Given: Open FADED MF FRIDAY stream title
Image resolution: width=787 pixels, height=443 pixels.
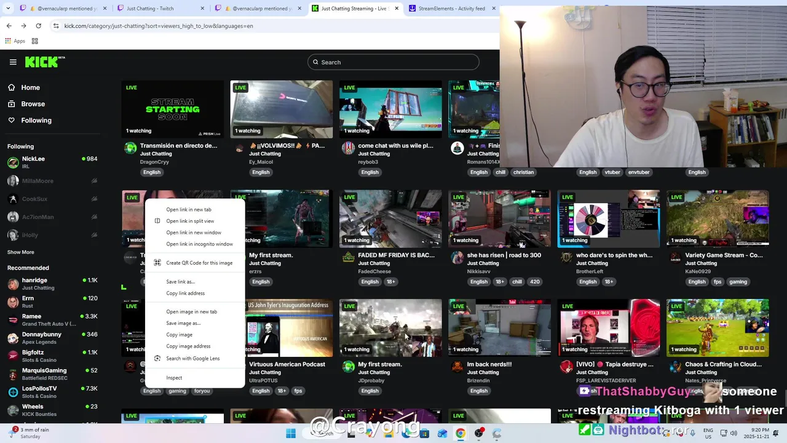Looking at the screenshot, I should pos(396,255).
